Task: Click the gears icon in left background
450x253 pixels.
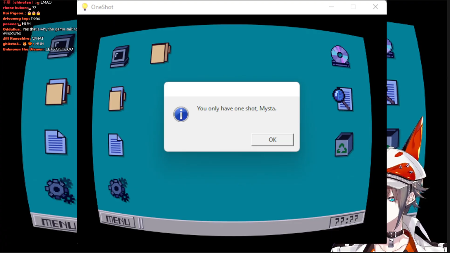Action: (60, 191)
